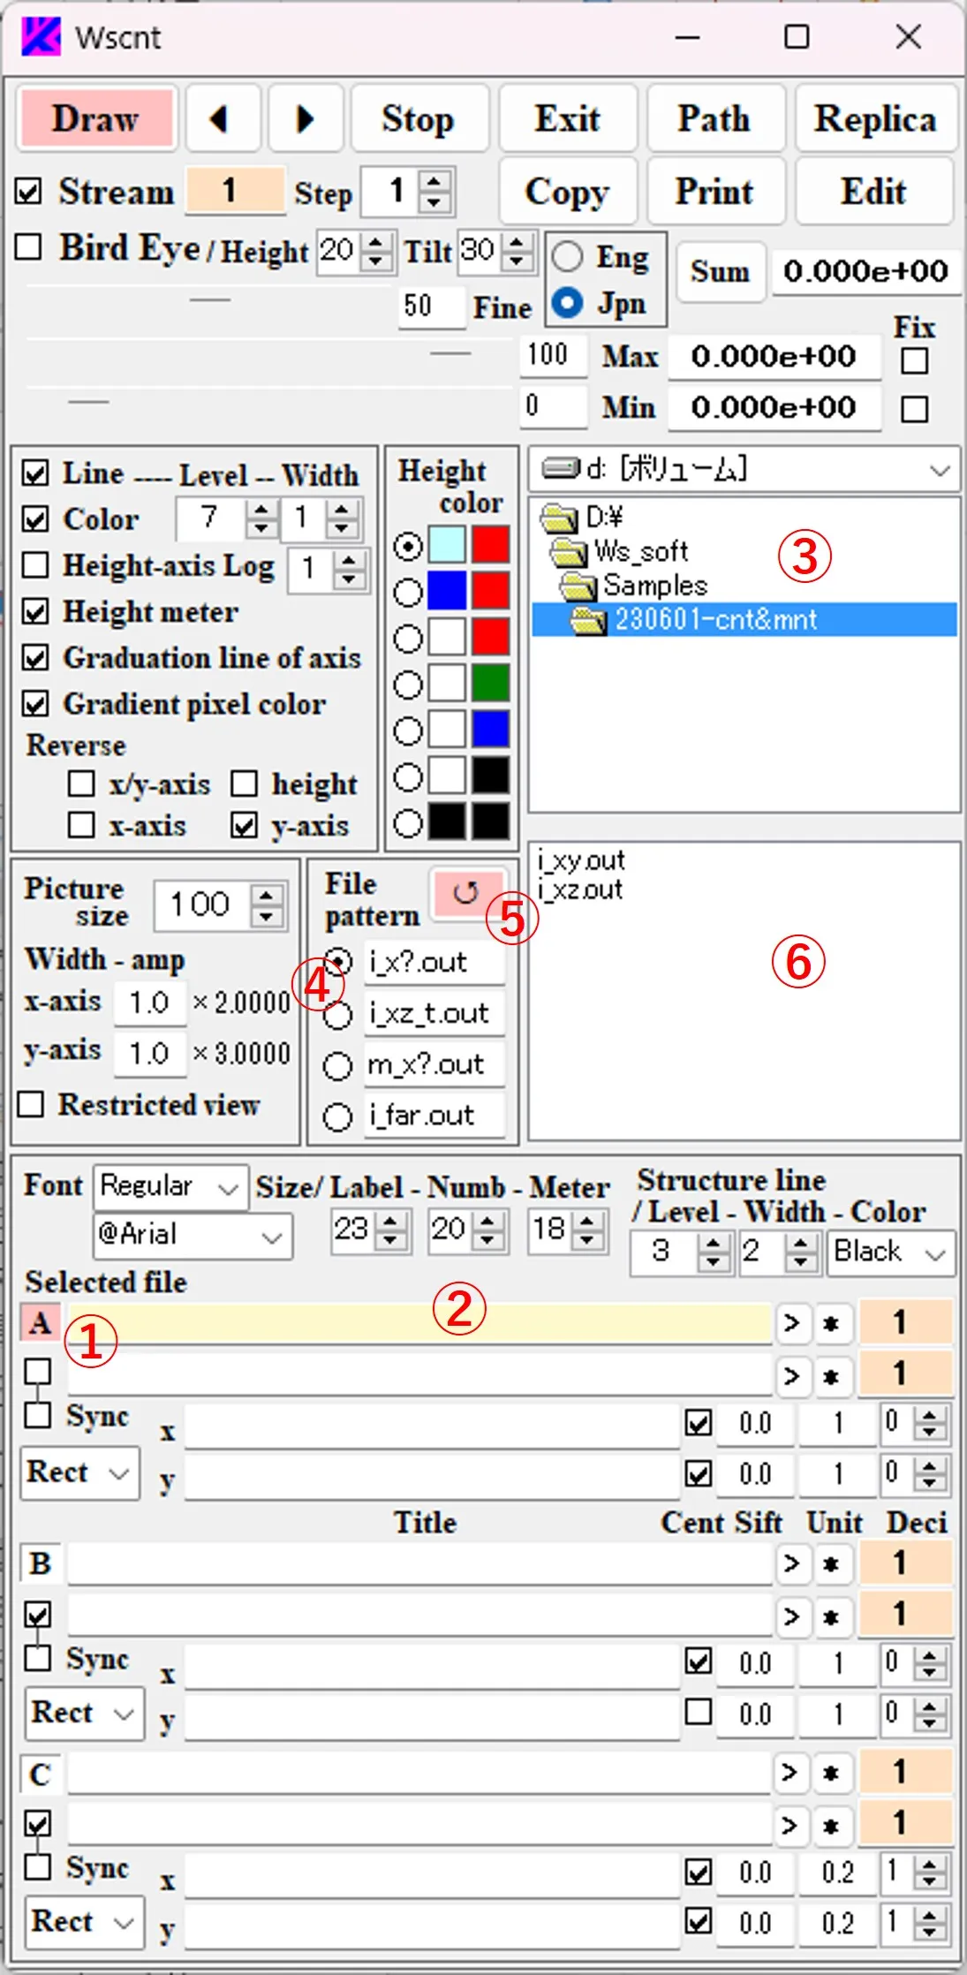Enable the Bird Eye checkbox
The height and width of the screenshot is (1975, 967).
pyautogui.click(x=29, y=247)
